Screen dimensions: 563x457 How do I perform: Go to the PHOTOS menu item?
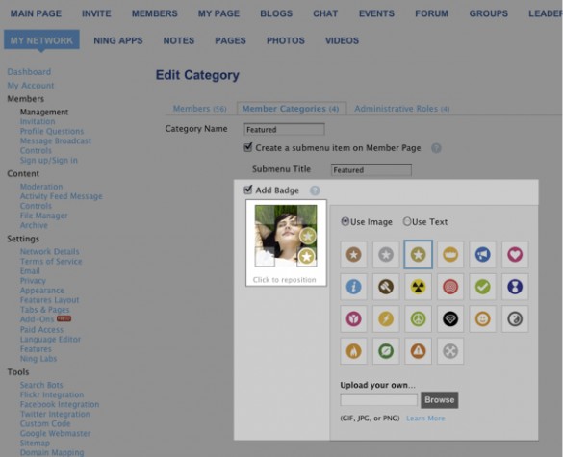[286, 40]
